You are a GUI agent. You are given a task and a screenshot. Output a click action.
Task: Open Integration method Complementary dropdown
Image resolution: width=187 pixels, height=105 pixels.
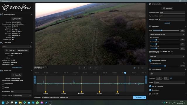click(x=22, y=96)
